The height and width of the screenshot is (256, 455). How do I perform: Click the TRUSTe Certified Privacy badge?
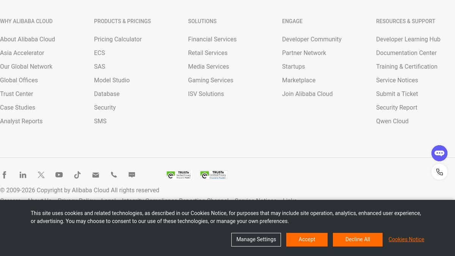click(x=214, y=175)
